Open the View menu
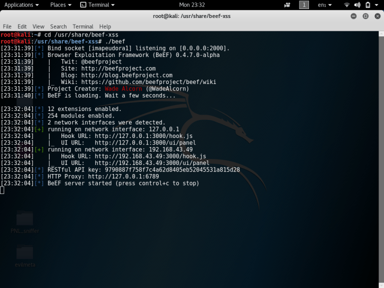 38,26
